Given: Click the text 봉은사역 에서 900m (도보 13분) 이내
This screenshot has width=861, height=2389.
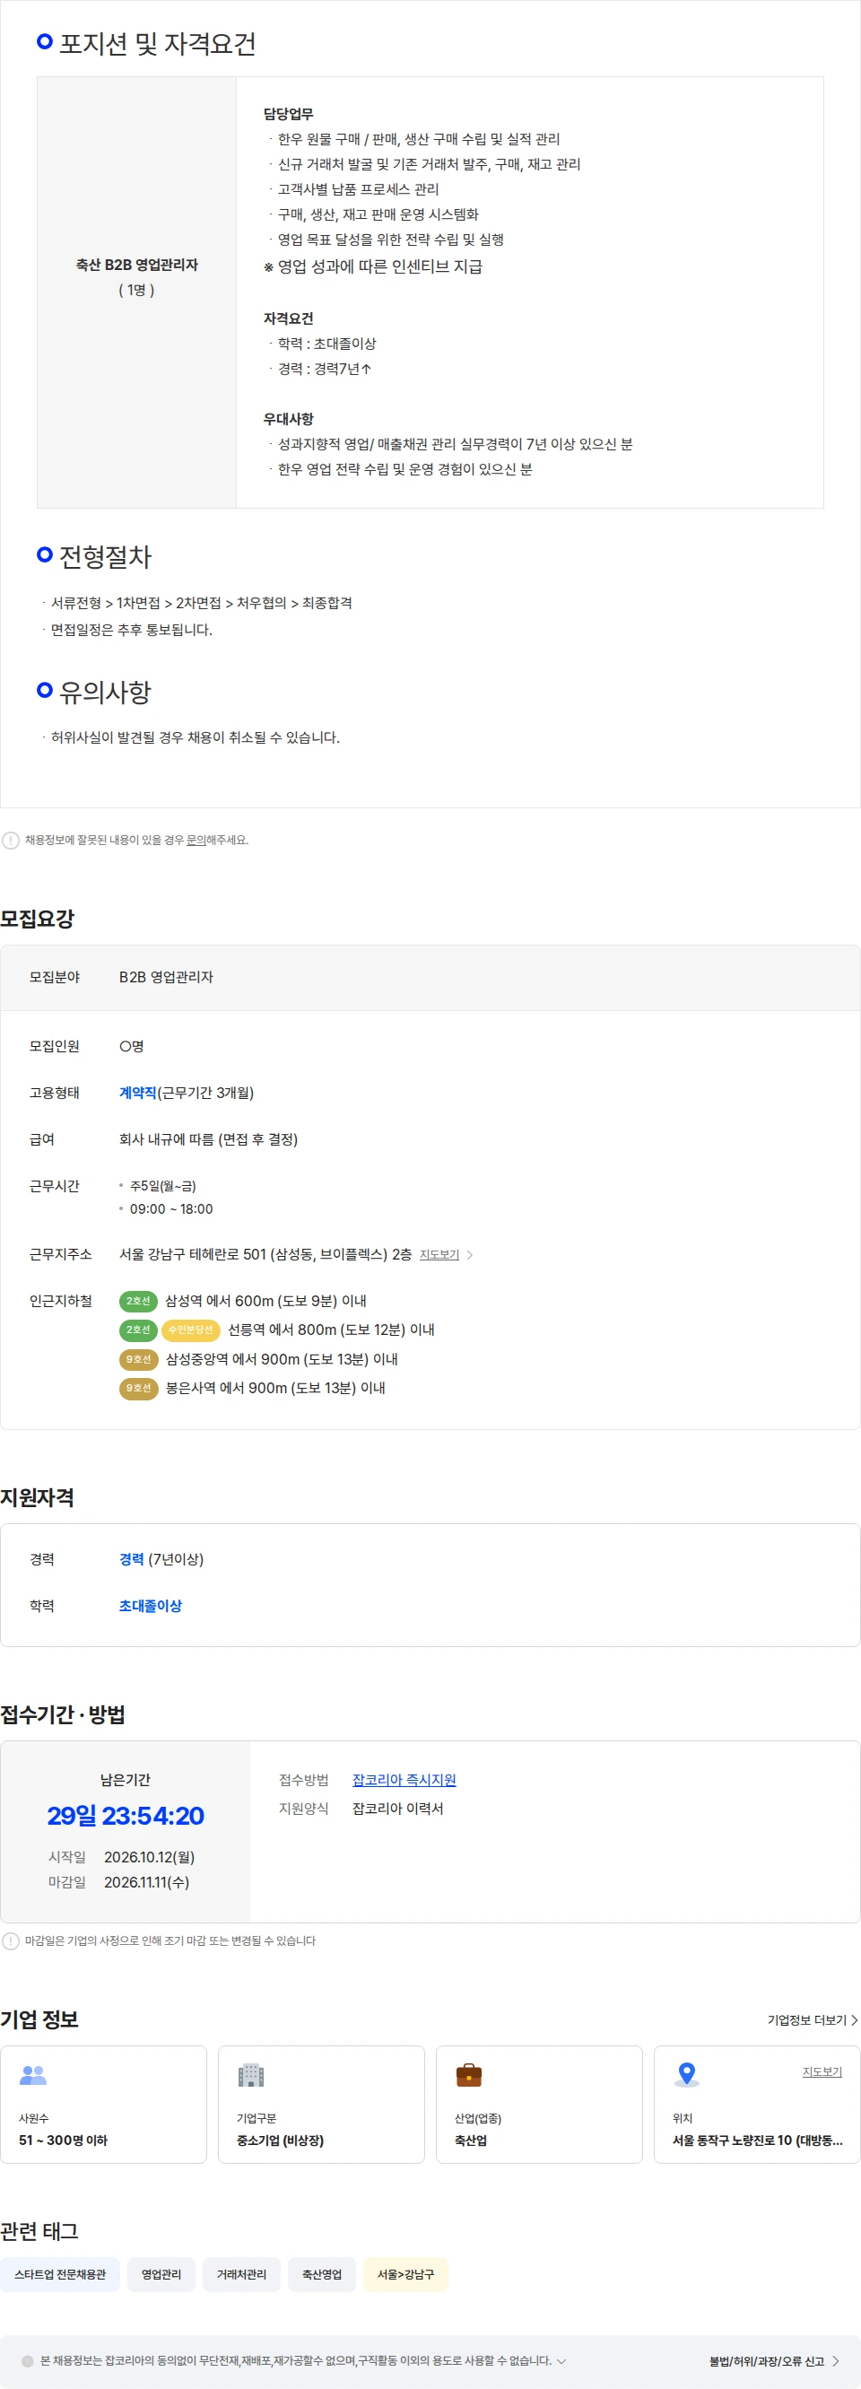Looking at the screenshot, I should tap(275, 1389).
